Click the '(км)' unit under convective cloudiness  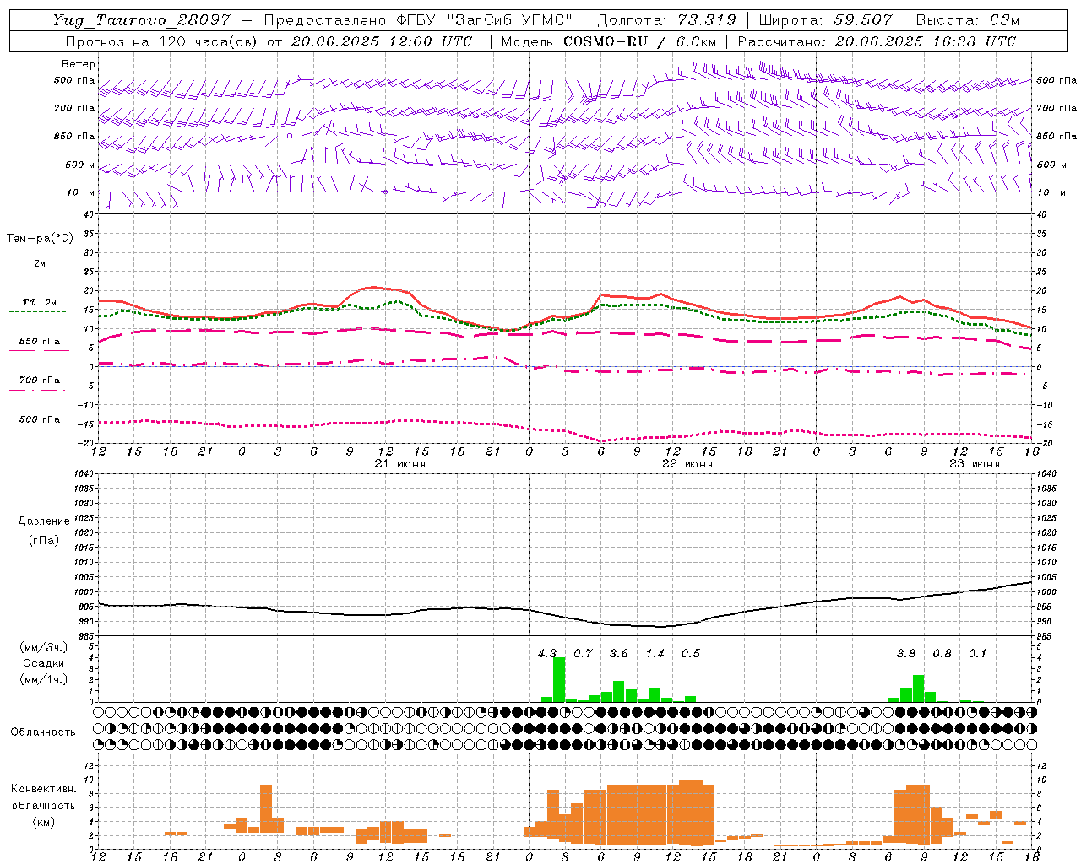43,822
